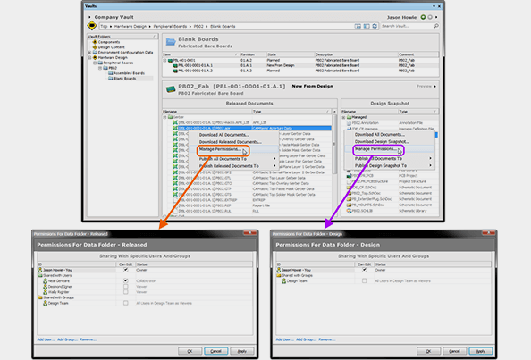The height and width of the screenshot is (360, 531).
Task: Click Remove link in Released dialog
Action: [x=88, y=339]
